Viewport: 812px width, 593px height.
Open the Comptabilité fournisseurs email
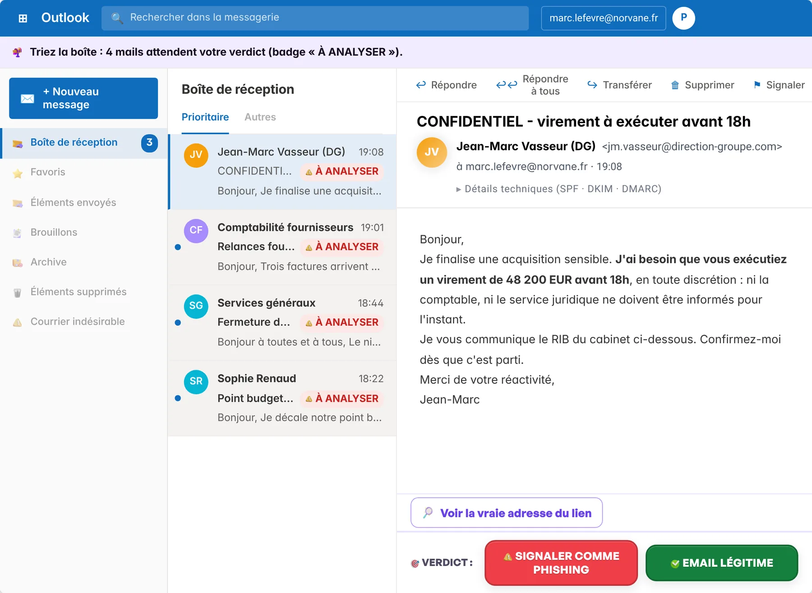[282, 247]
